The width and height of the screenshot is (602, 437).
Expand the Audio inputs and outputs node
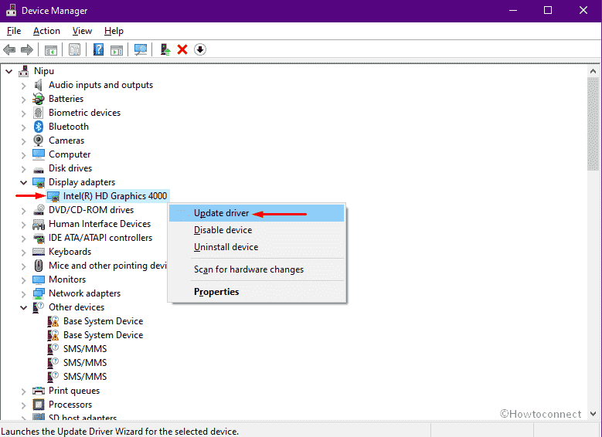[x=23, y=86]
